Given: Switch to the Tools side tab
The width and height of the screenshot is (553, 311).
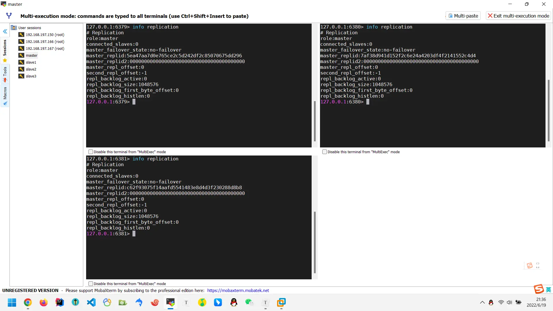Looking at the screenshot, I should pyautogui.click(x=5, y=74).
